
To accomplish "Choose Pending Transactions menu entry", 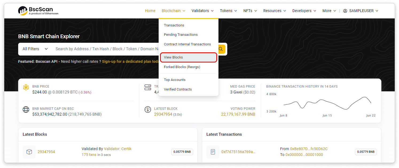I will [x=181, y=35].
